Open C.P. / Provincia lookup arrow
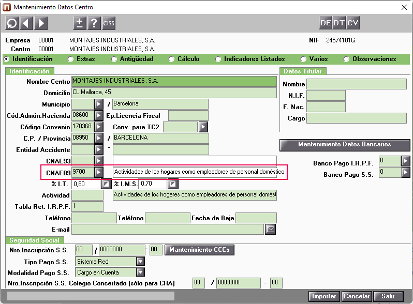 tap(99, 138)
